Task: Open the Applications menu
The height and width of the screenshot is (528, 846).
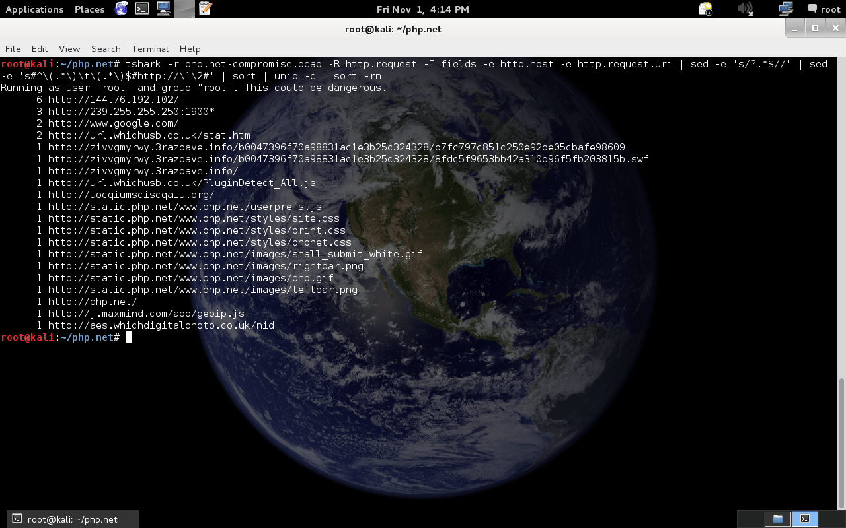Action: 34,9
